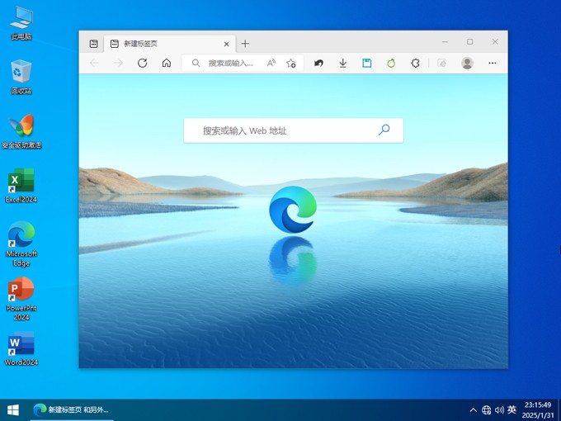Open the network globe tray icon
The width and height of the screenshot is (561, 421).
pos(486,410)
